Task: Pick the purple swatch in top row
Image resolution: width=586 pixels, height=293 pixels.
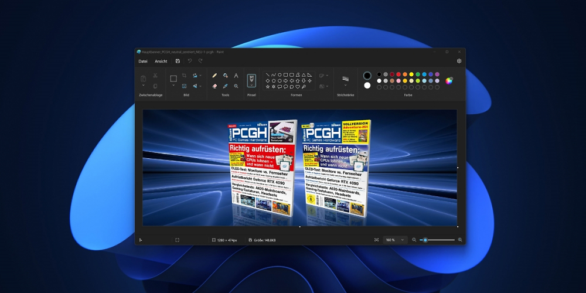Action: click(x=437, y=74)
